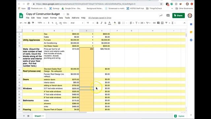
Task: Bookmark this page with star
Action: click(x=161, y=4)
